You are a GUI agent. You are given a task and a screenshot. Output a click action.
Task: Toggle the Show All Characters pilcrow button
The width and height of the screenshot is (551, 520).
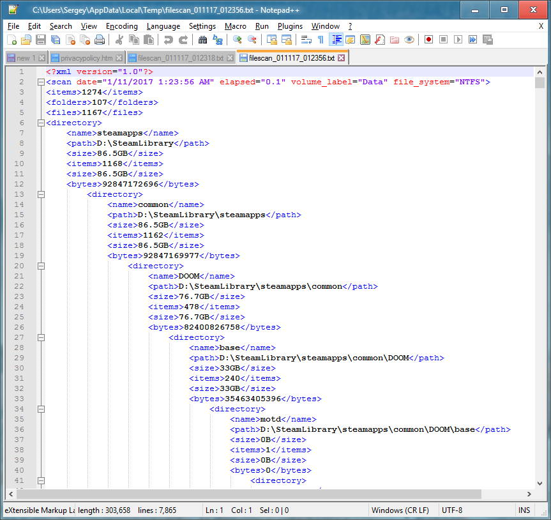tap(321, 40)
